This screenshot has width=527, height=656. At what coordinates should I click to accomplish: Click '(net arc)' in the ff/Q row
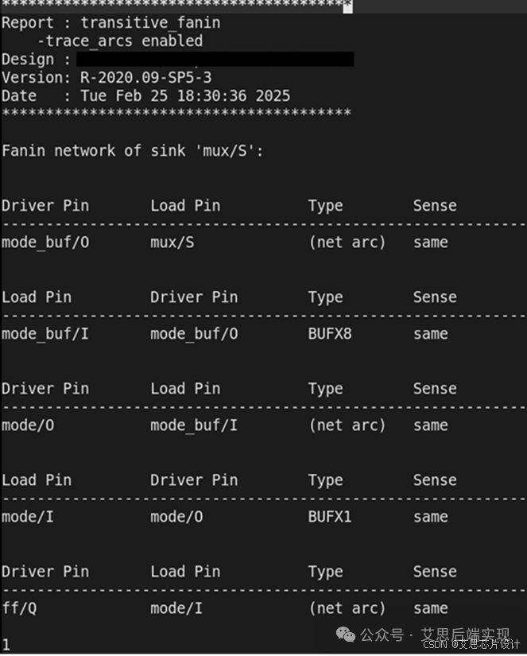click(x=347, y=608)
